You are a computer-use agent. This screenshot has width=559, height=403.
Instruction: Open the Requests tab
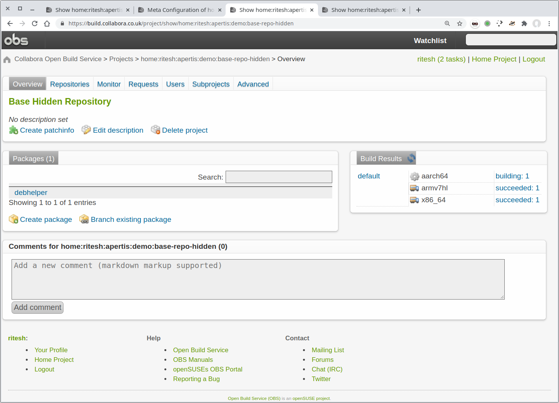click(x=143, y=84)
